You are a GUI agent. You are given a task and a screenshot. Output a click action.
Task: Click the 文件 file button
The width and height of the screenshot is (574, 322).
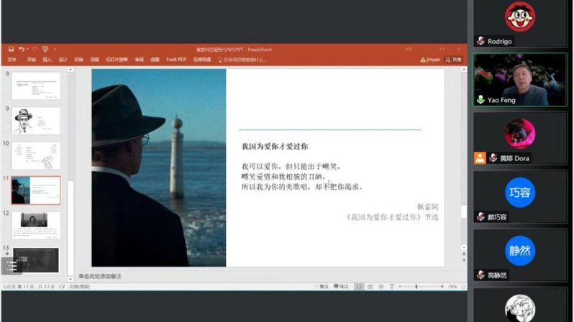tap(12, 60)
